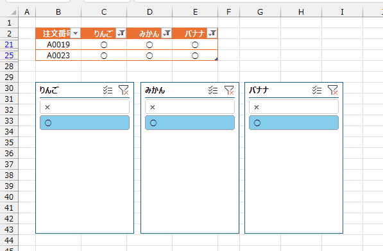Select column G header

260,12
